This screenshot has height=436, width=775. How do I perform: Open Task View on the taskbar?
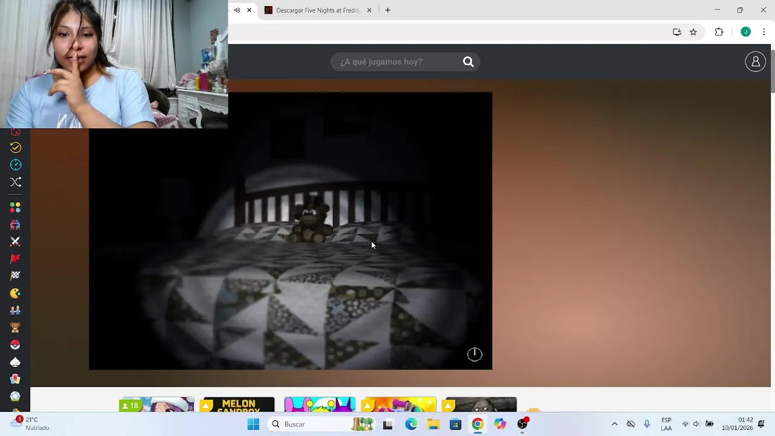coord(387,424)
